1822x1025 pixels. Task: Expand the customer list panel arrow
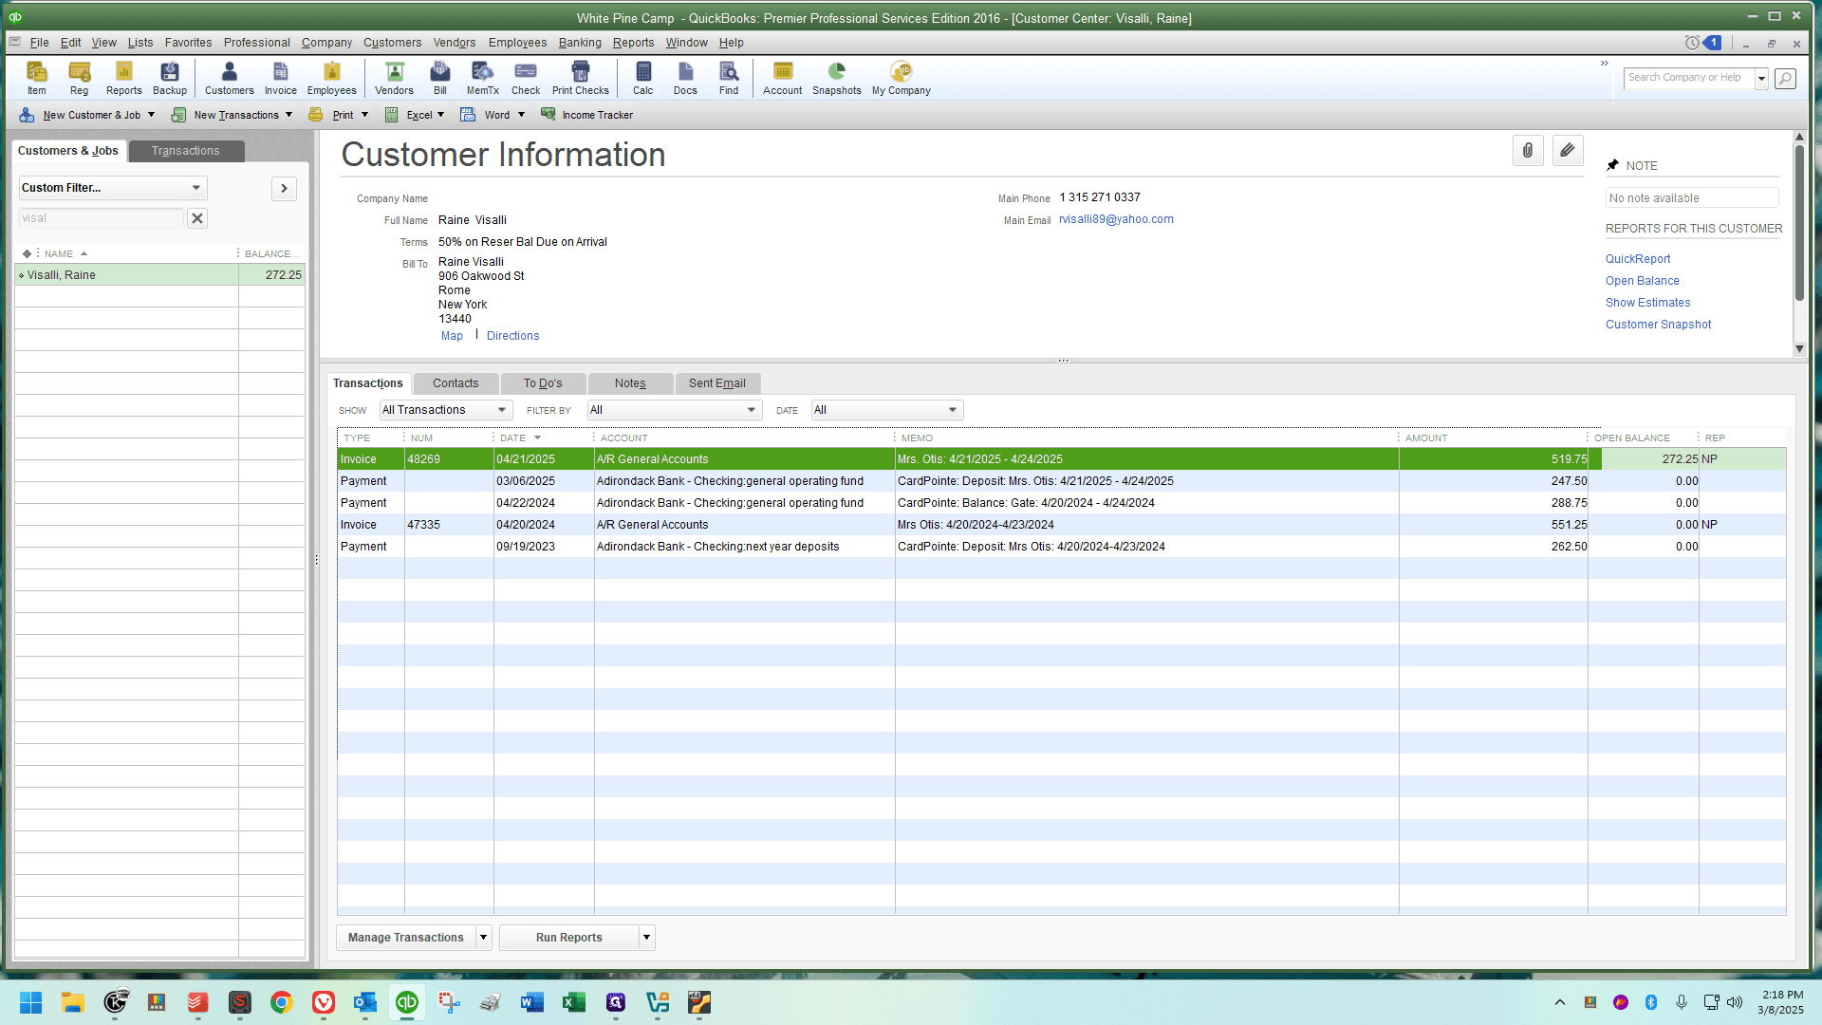point(284,188)
